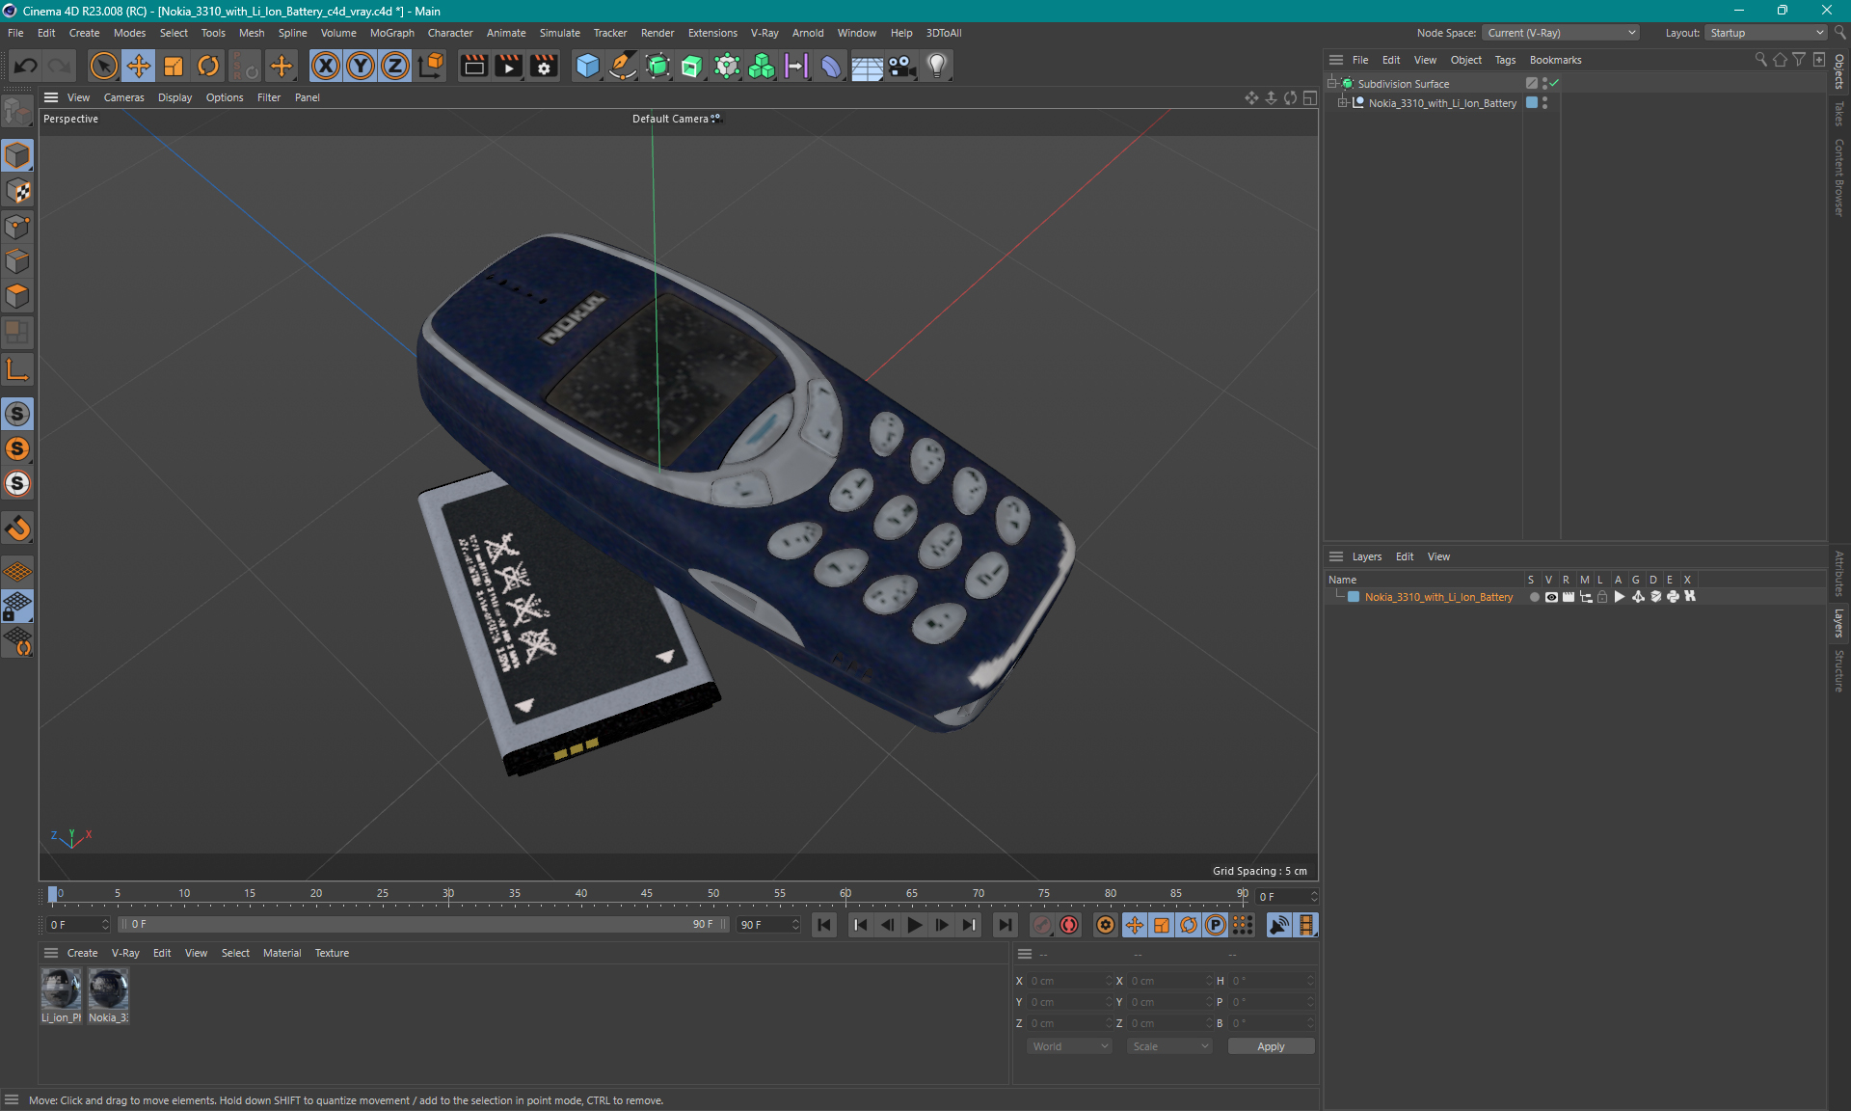The image size is (1851, 1111).
Task: Open the Material manager Create menu
Action: click(82, 953)
